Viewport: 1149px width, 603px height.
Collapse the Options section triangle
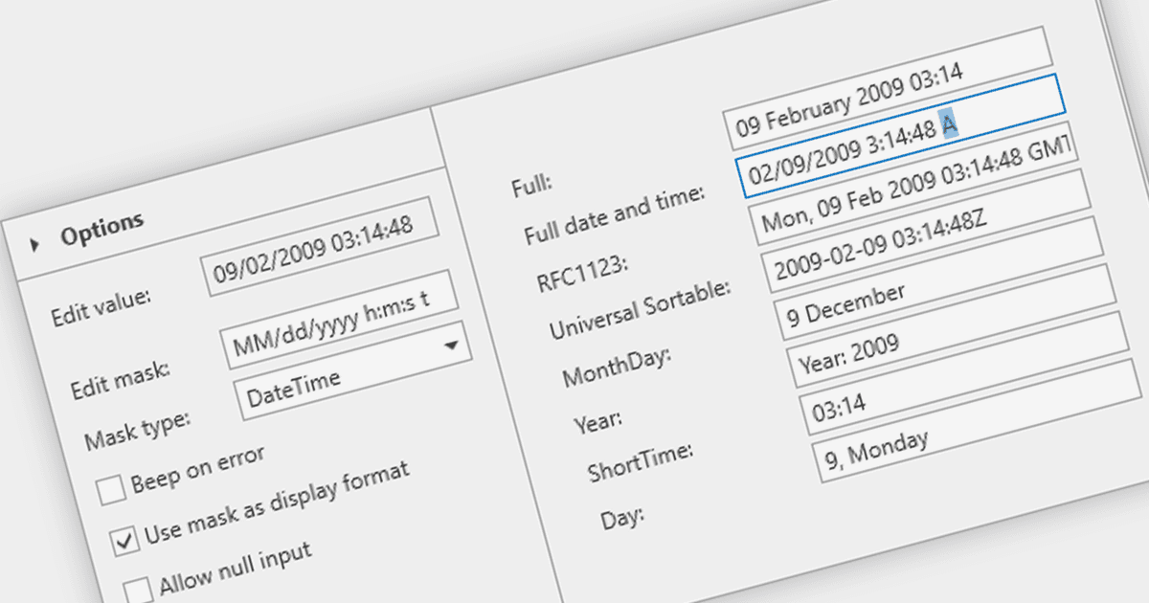[x=35, y=245]
